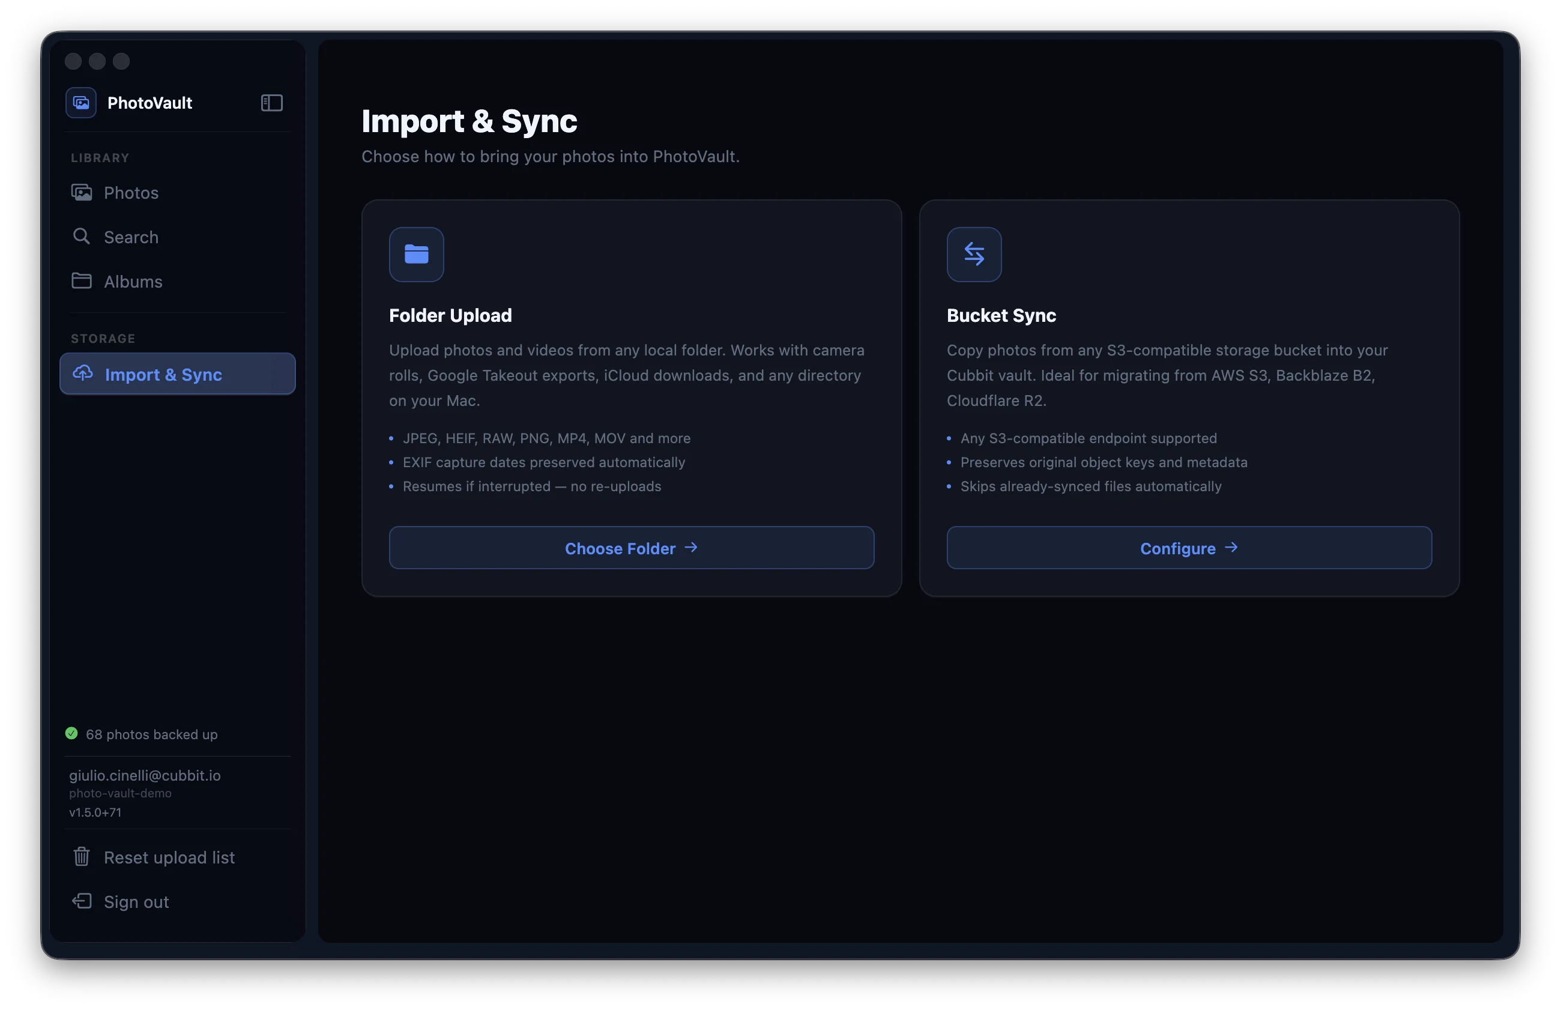The height and width of the screenshot is (1010, 1561).
Task: Open the Albums folder icon
Action: point(81,280)
